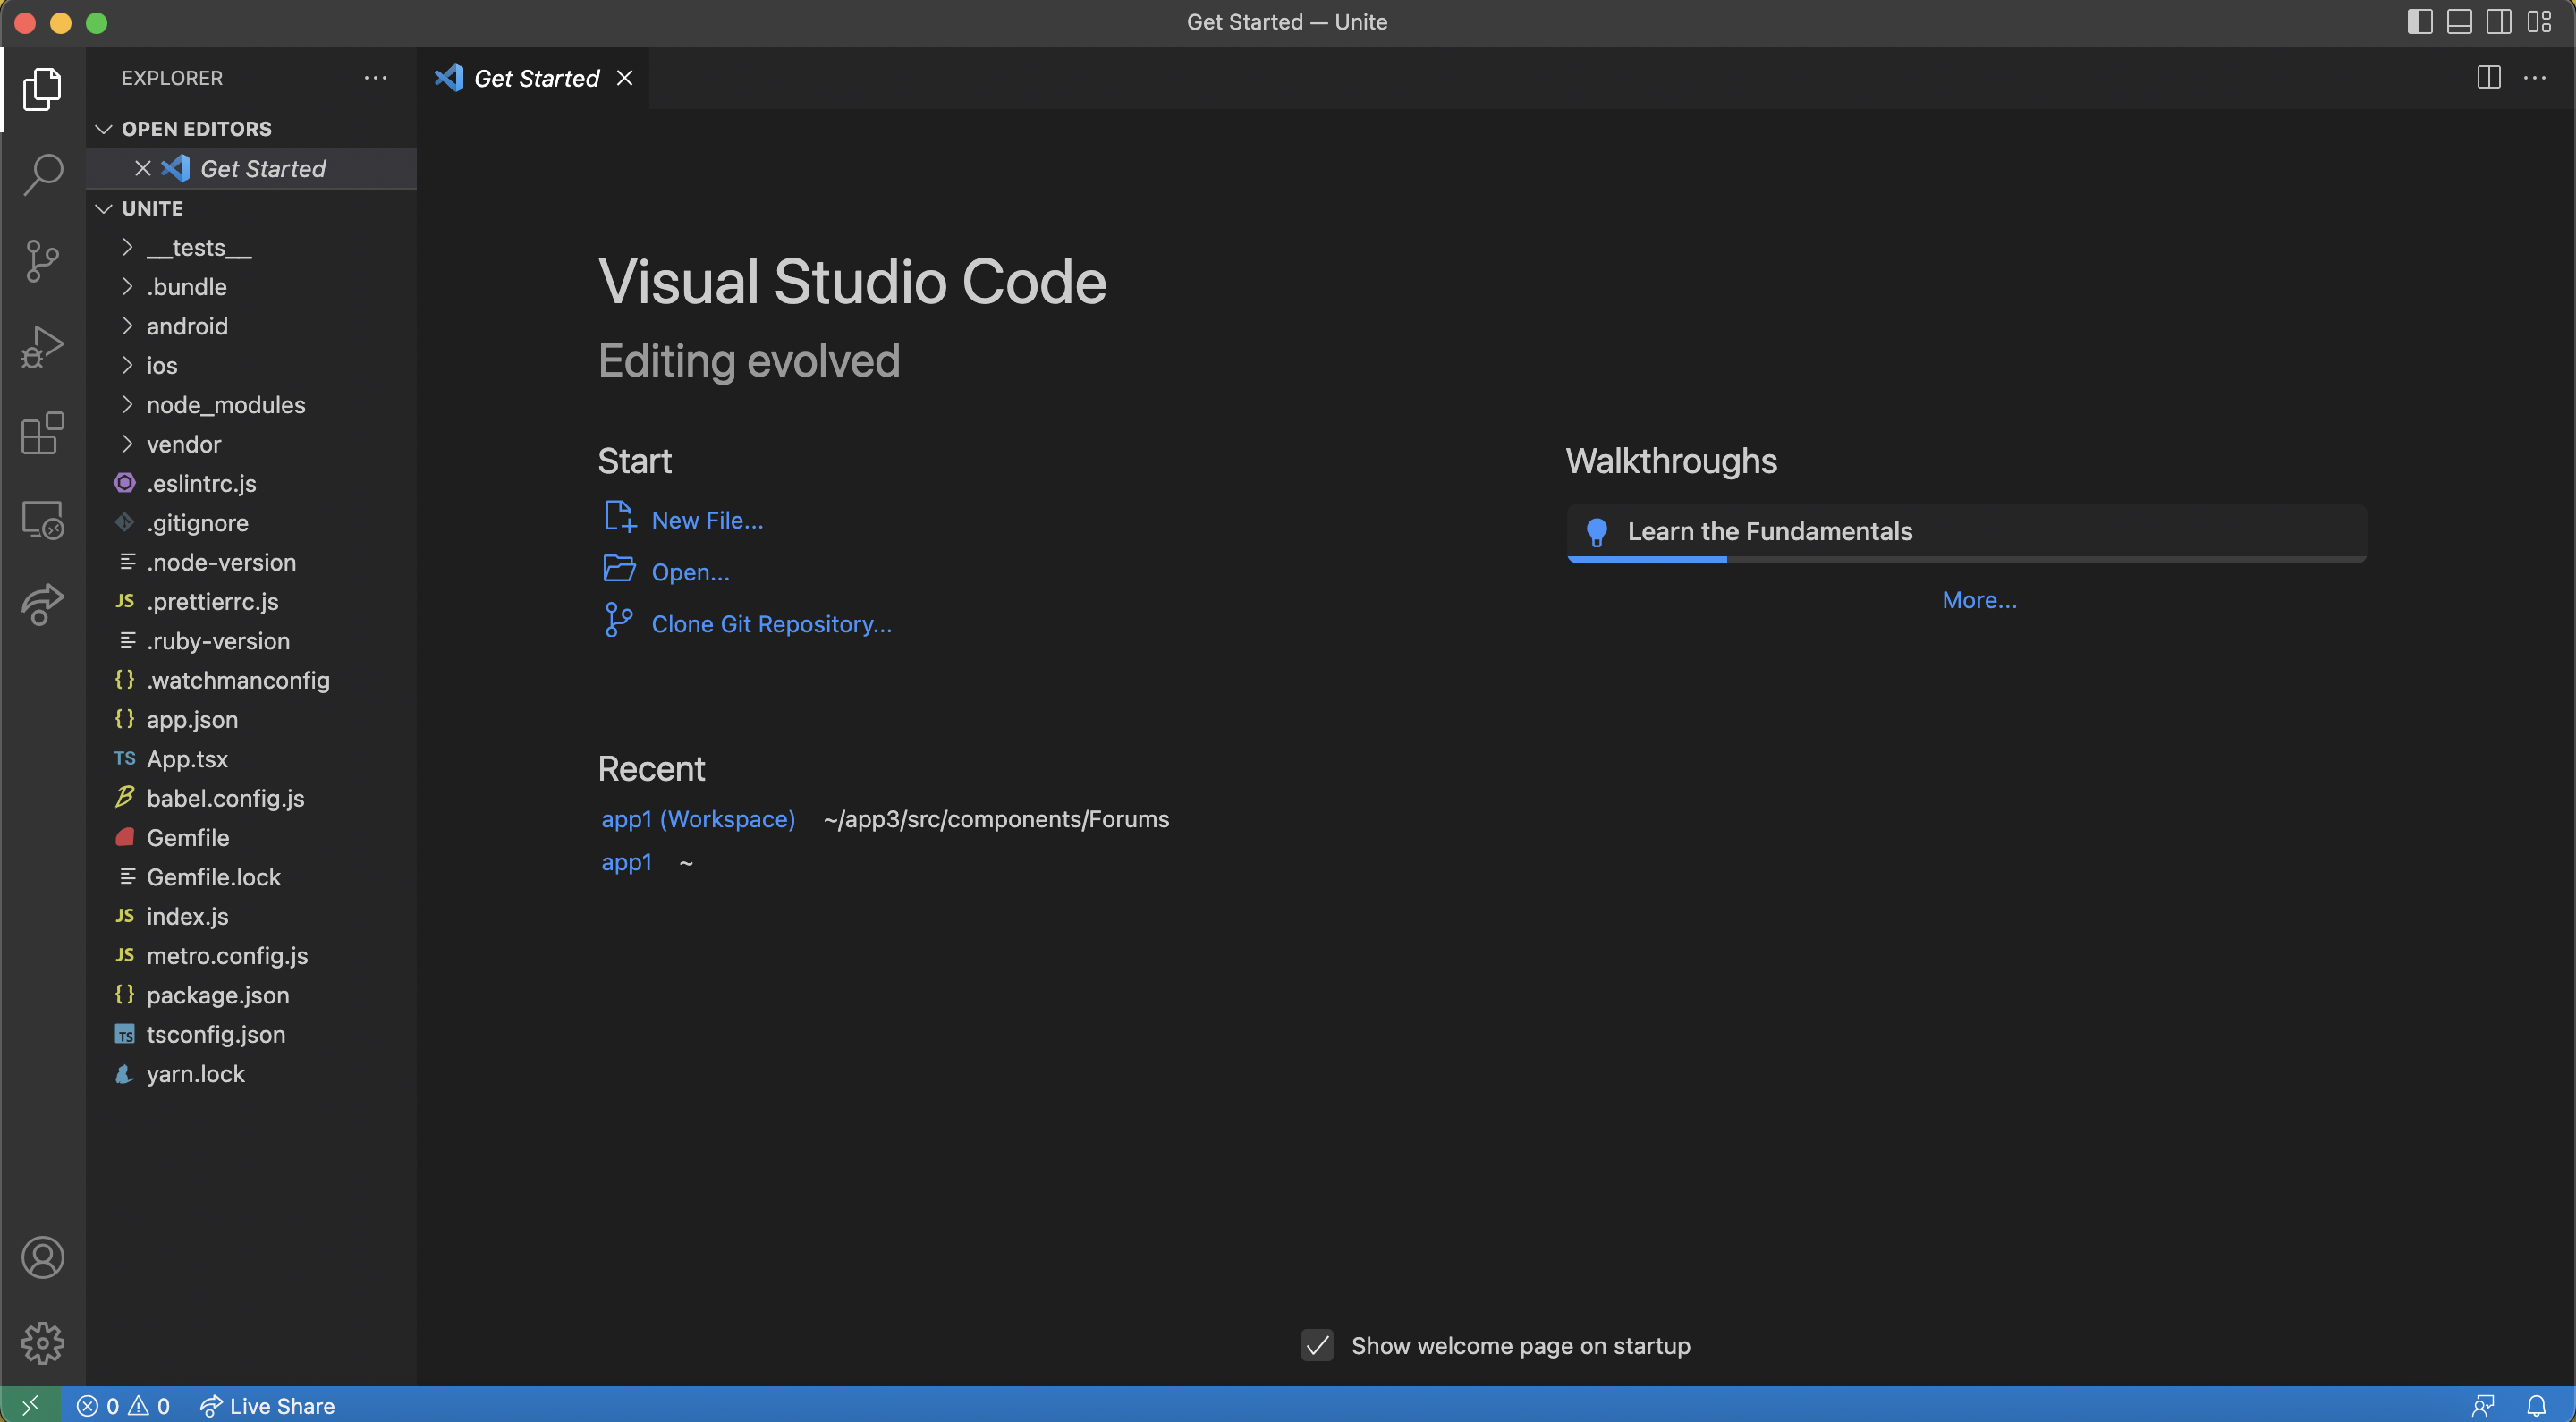Open the Source Control view
The width and height of the screenshot is (2576, 1422).
(x=42, y=261)
